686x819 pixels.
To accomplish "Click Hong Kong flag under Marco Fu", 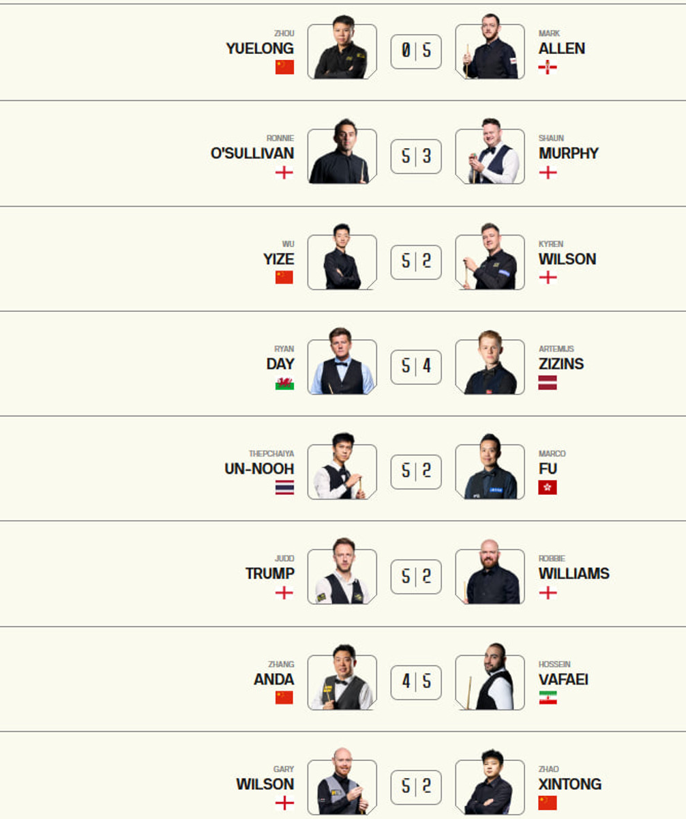I will tap(548, 487).
